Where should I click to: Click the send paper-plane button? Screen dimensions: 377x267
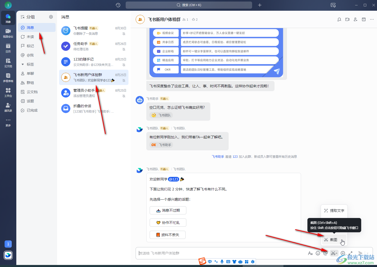(360, 253)
